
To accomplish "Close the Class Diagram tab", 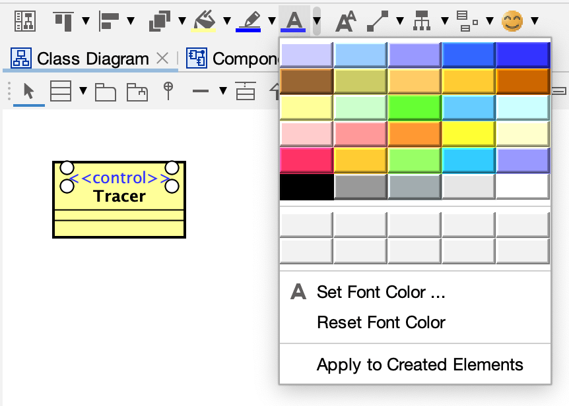I will tap(162, 58).
